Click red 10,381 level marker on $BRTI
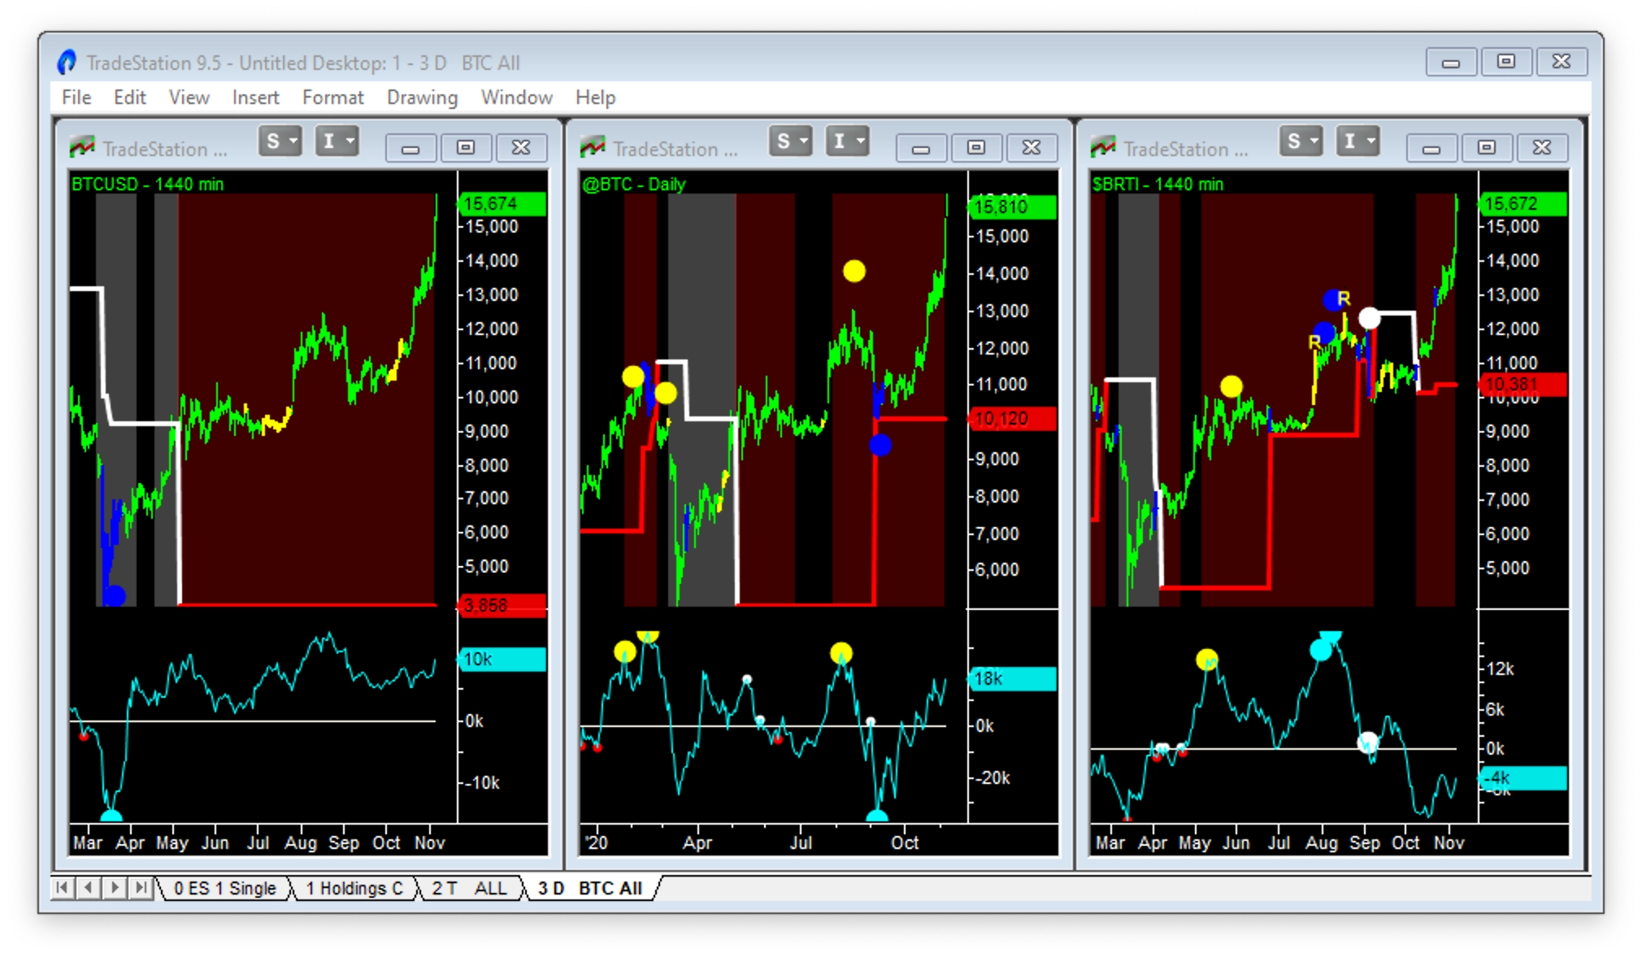Screen dimensions: 1642x958 tap(1523, 385)
